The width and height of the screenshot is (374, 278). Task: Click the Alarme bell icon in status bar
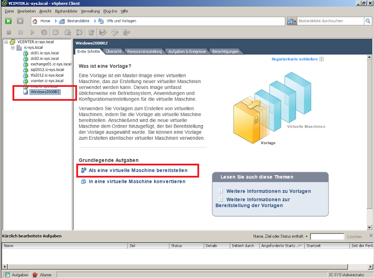(x=35, y=275)
